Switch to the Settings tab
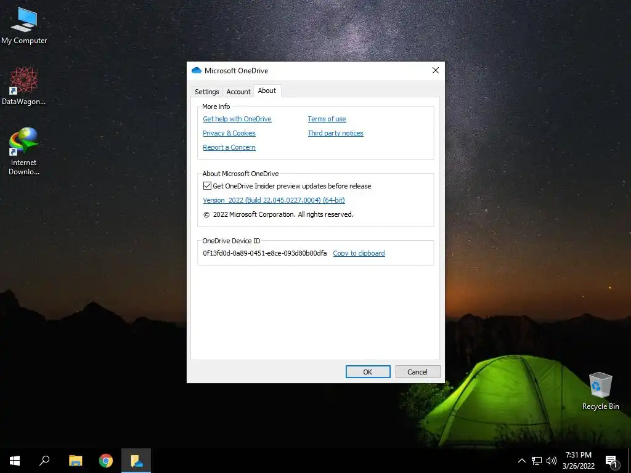 (207, 92)
